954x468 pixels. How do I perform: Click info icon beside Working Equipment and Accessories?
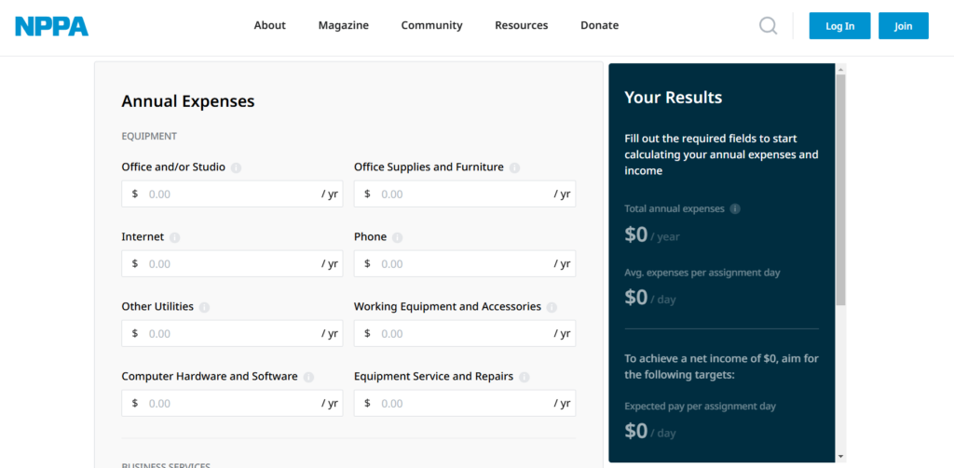coord(552,308)
